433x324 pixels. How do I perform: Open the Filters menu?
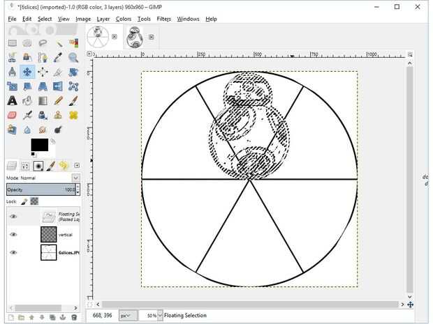click(x=163, y=19)
